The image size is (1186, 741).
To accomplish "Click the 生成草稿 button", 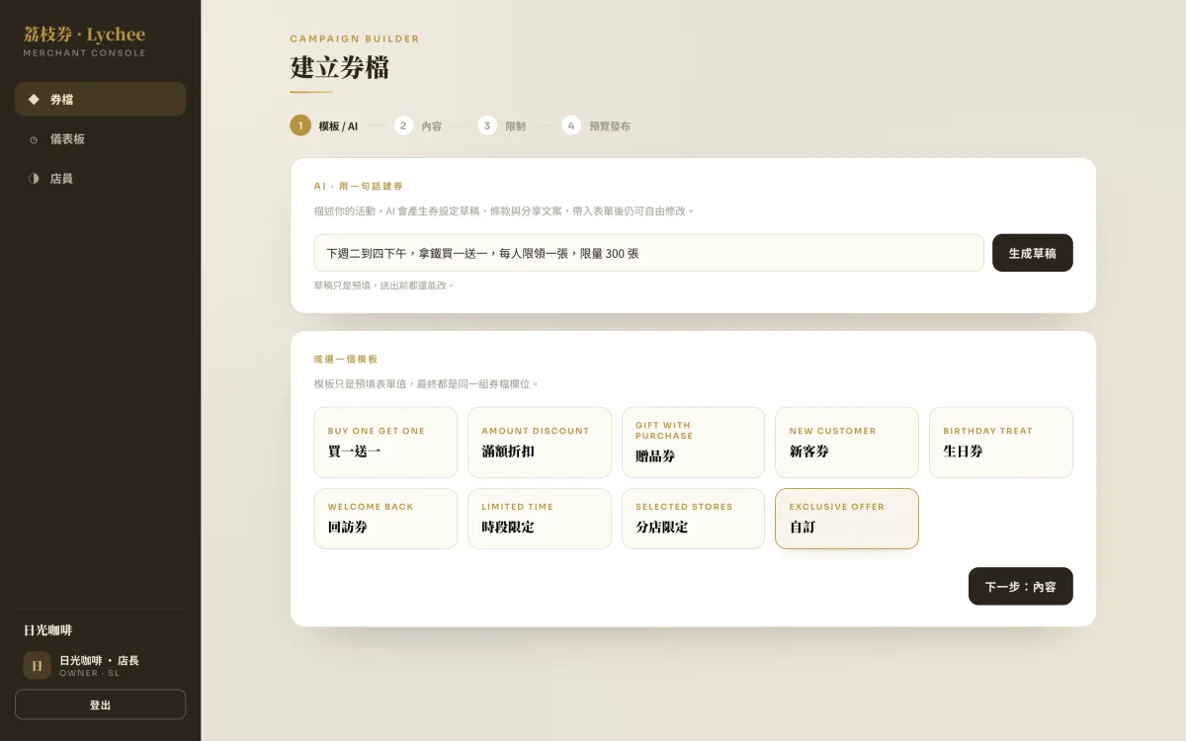I will 1032,253.
